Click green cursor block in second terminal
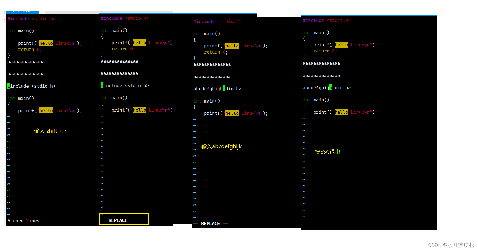 102,85
